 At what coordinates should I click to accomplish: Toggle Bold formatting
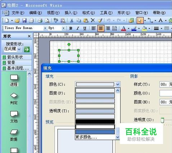(71, 28)
